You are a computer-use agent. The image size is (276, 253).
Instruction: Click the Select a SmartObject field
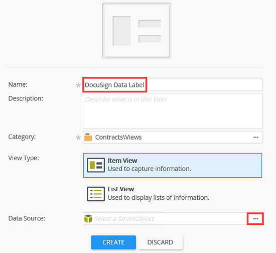click(165, 218)
